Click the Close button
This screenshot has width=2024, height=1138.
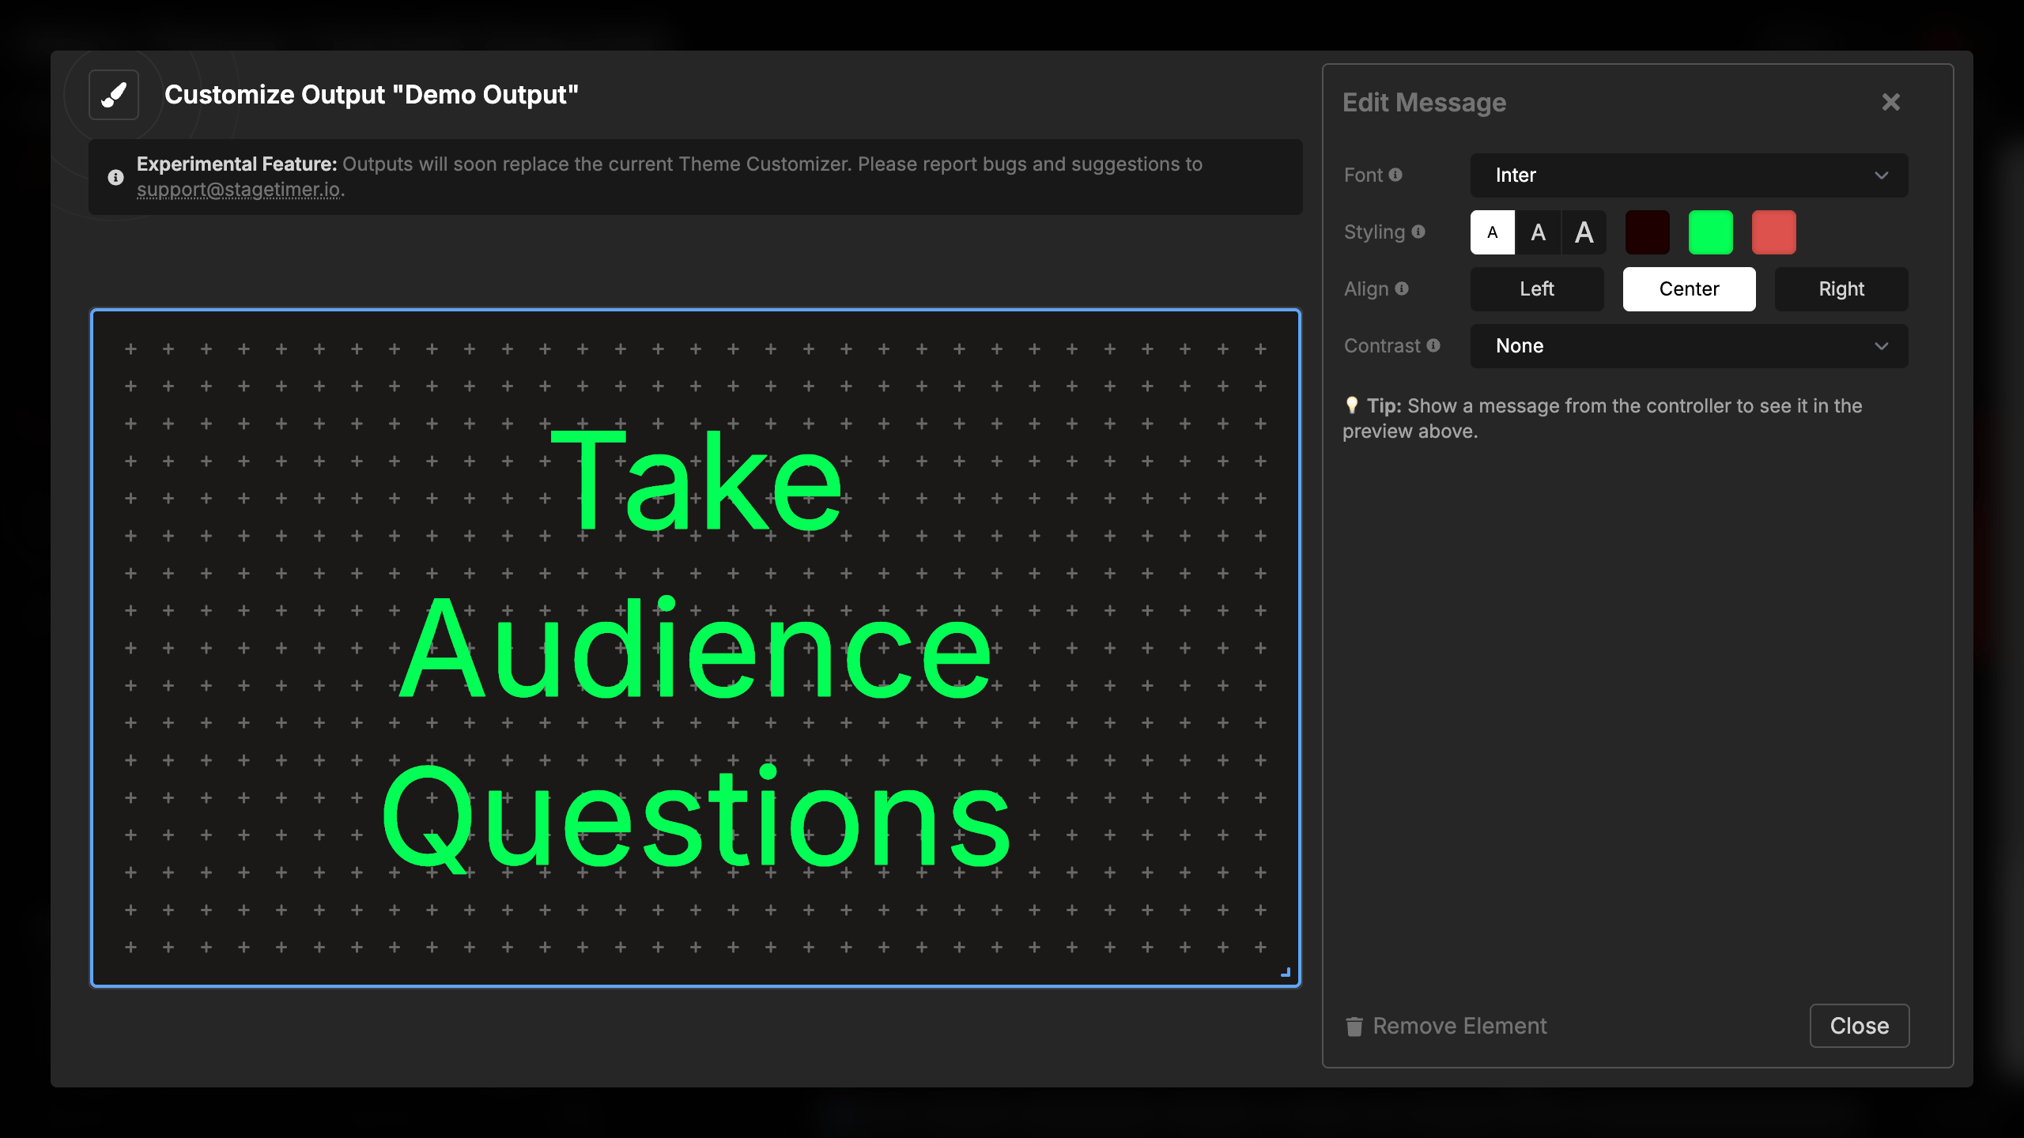click(x=1859, y=1026)
